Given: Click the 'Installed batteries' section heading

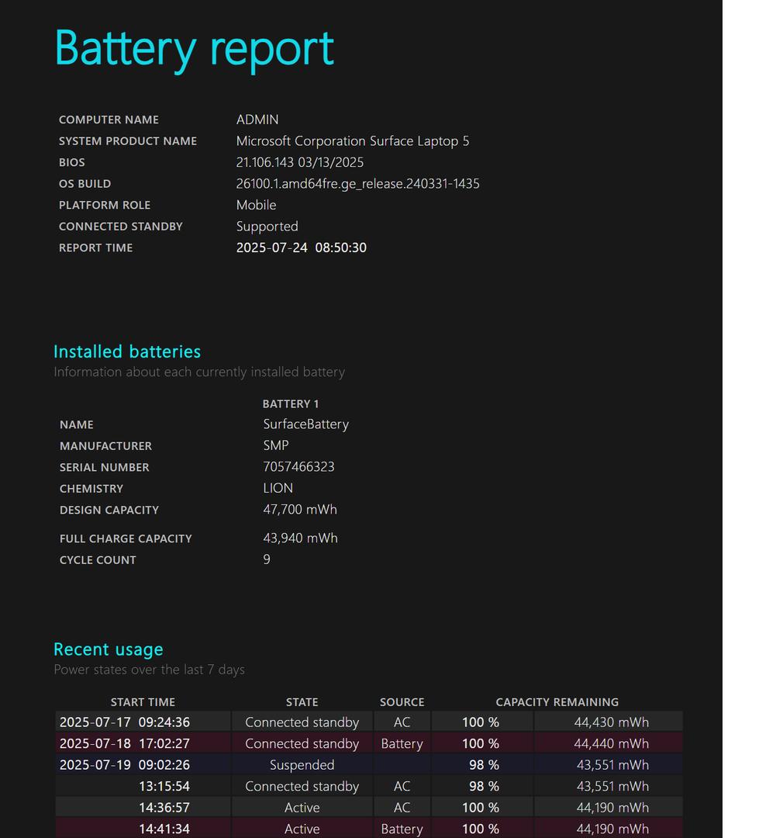Looking at the screenshot, I should point(127,351).
